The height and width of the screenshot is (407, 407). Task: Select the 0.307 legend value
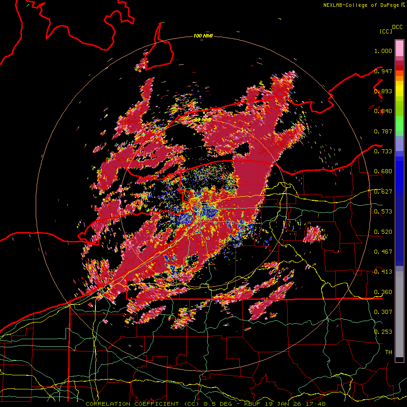pos(383,312)
